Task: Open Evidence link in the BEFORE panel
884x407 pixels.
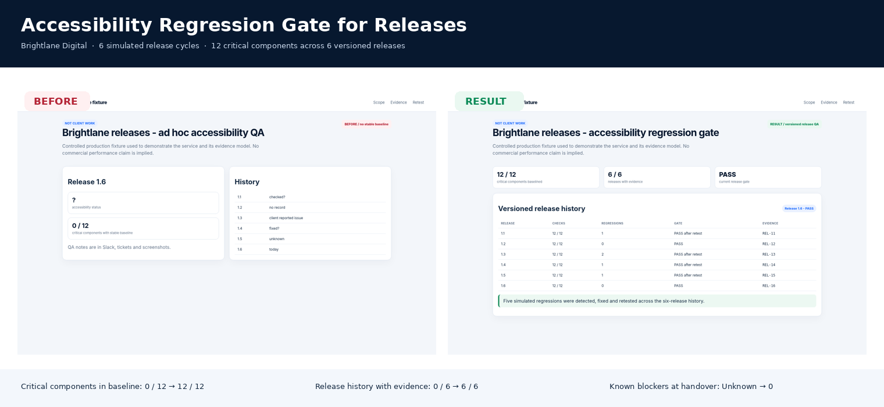Action: pos(398,102)
